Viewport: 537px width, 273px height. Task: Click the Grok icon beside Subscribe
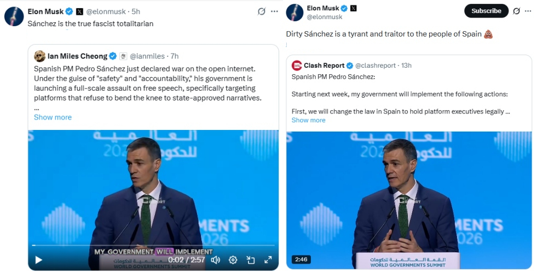click(x=517, y=11)
